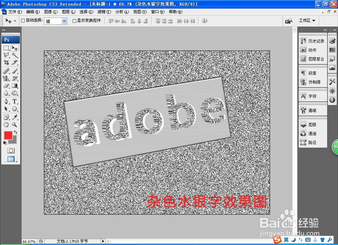Select the Move tool in toolbox
This screenshot has width=338, height=245.
15,48
